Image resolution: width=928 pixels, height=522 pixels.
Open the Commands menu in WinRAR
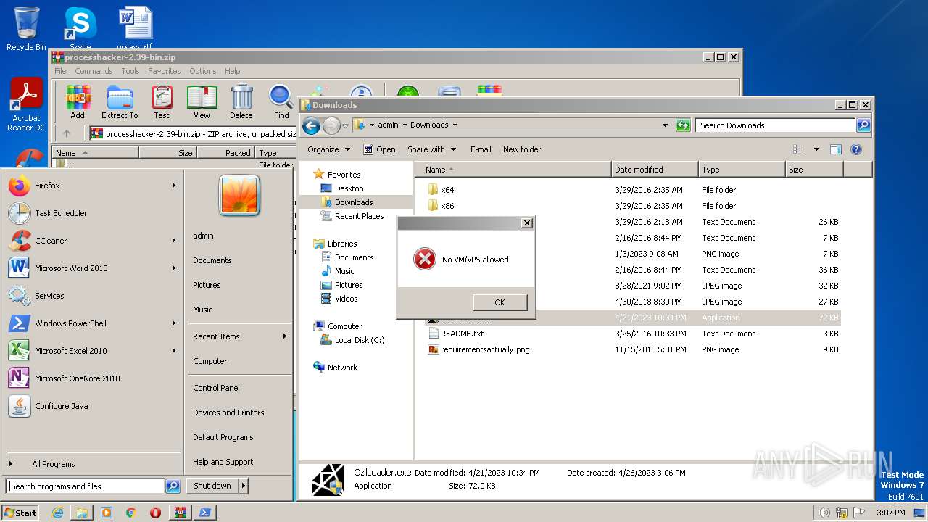point(94,71)
